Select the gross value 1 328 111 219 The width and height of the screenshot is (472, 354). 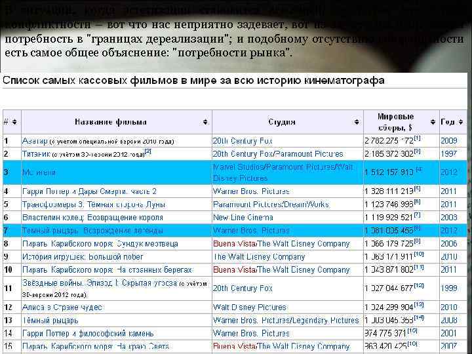389,191
